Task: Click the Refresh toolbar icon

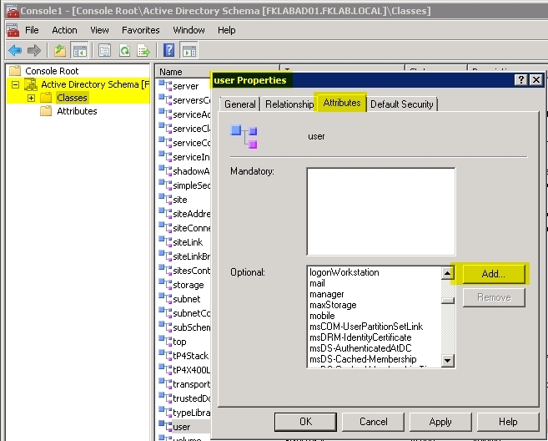Action: [124, 50]
